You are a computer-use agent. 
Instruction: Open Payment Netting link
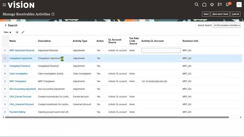point(17,112)
